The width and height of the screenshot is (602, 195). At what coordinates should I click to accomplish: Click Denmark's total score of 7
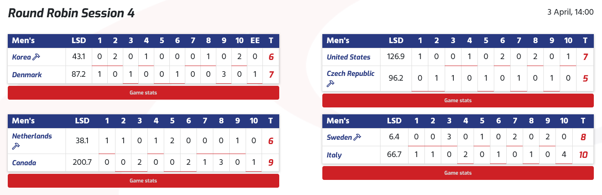pyautogui.click(x=271, y=75)
